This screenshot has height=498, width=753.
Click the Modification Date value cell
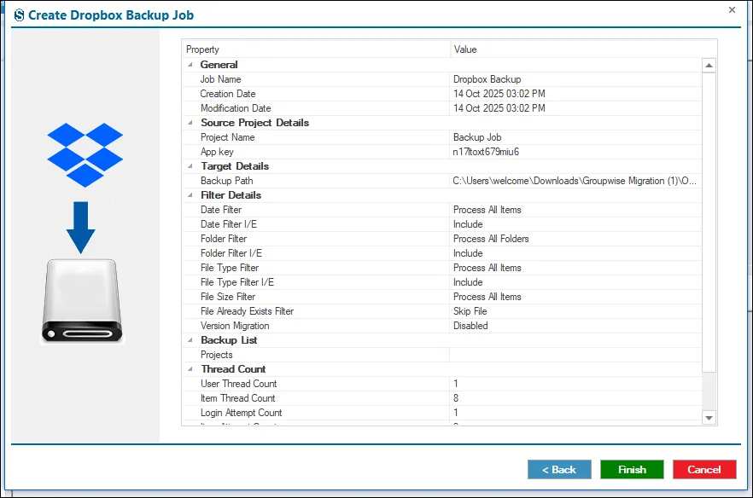575,108
